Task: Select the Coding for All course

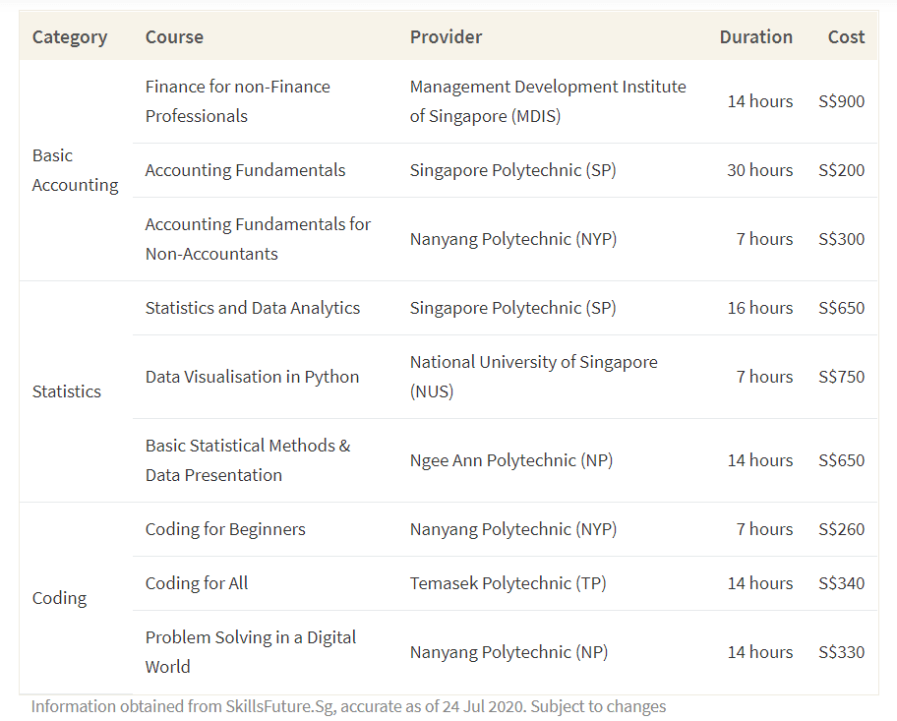Action: [x=196, y=582]
